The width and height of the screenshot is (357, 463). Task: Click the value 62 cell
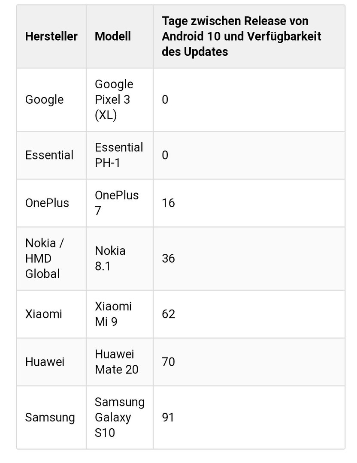click(x=249, y=314)
